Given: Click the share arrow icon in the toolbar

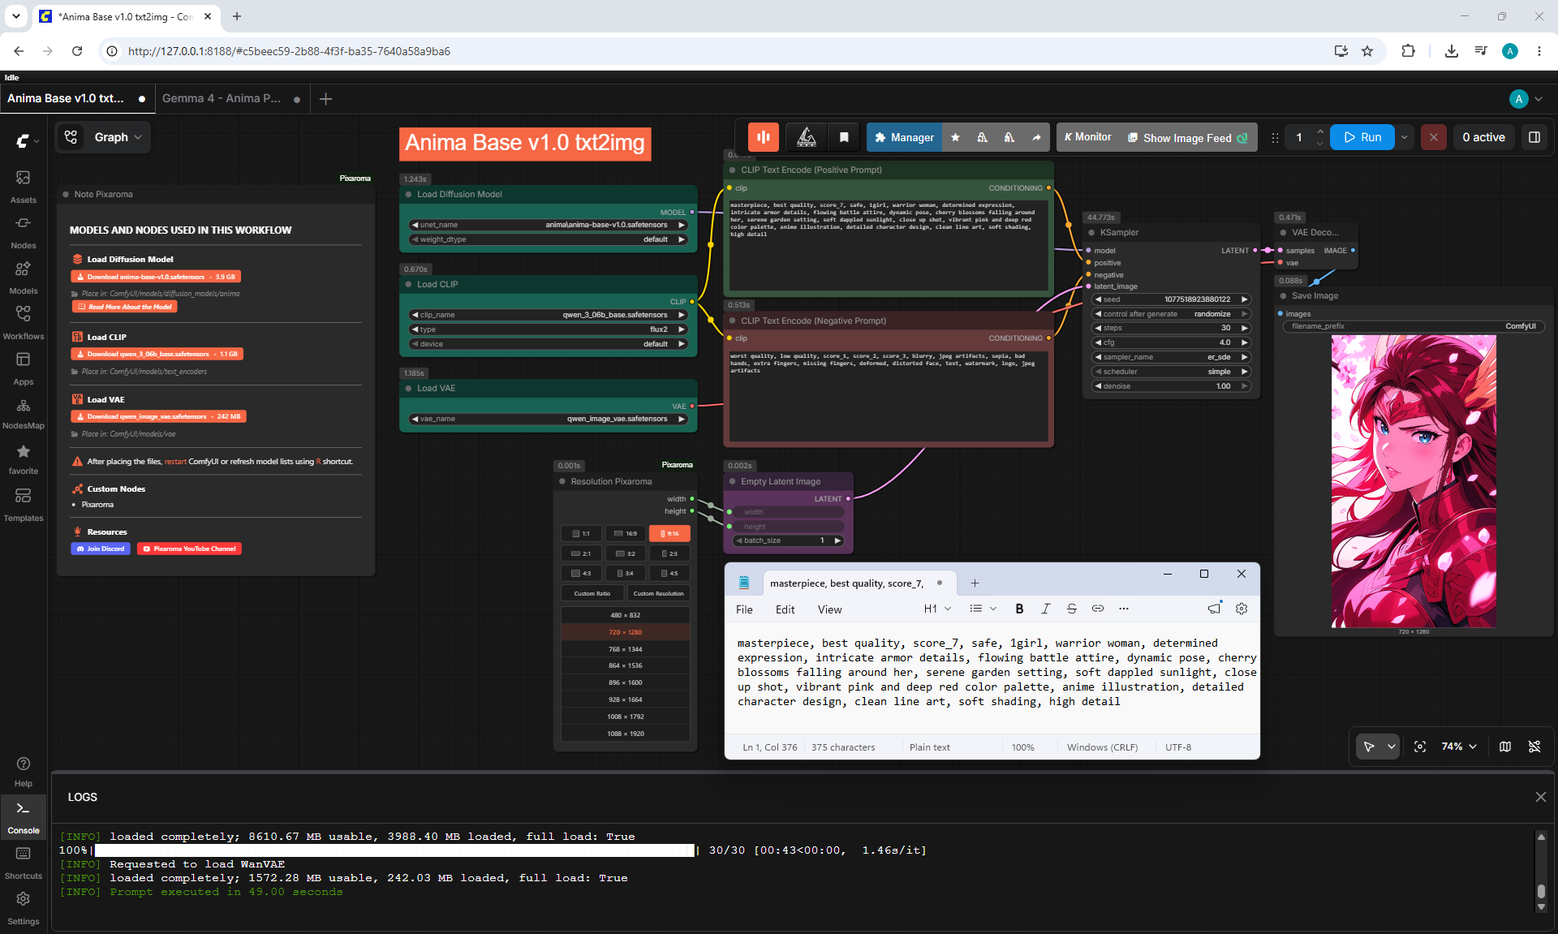Looking at the screenshot, I should [x=1036, y=137].
